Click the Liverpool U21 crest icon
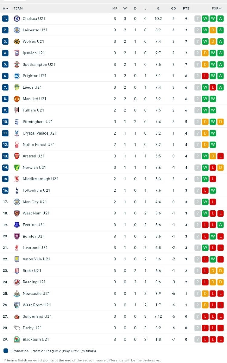The height and width of the screenshot is (363, 227). tap(17, 248)
